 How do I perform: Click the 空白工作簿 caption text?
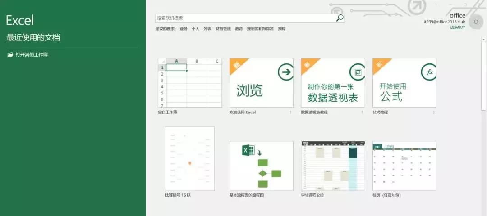coord(167,112)
